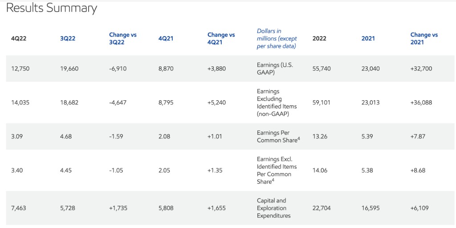This screenshot has width=456, height=228.
Task: Click the Earnings Per Common Share row label
Action: tap(278, 136)
